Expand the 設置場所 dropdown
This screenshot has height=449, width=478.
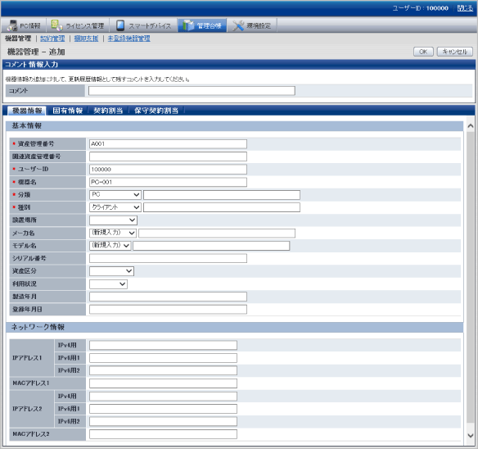pos(113,220)
